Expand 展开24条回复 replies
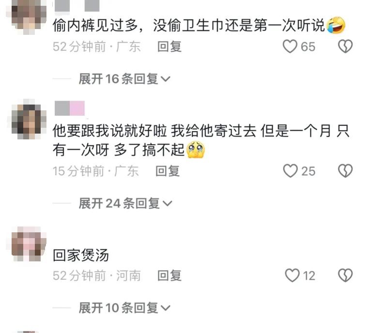This screenshot has height=333, width=365. tap(125, 203)
